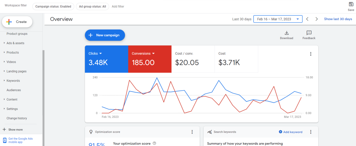Click Show last 30 days link
Image resolution: width=356 pixels, height=146 pixels.
338,19
